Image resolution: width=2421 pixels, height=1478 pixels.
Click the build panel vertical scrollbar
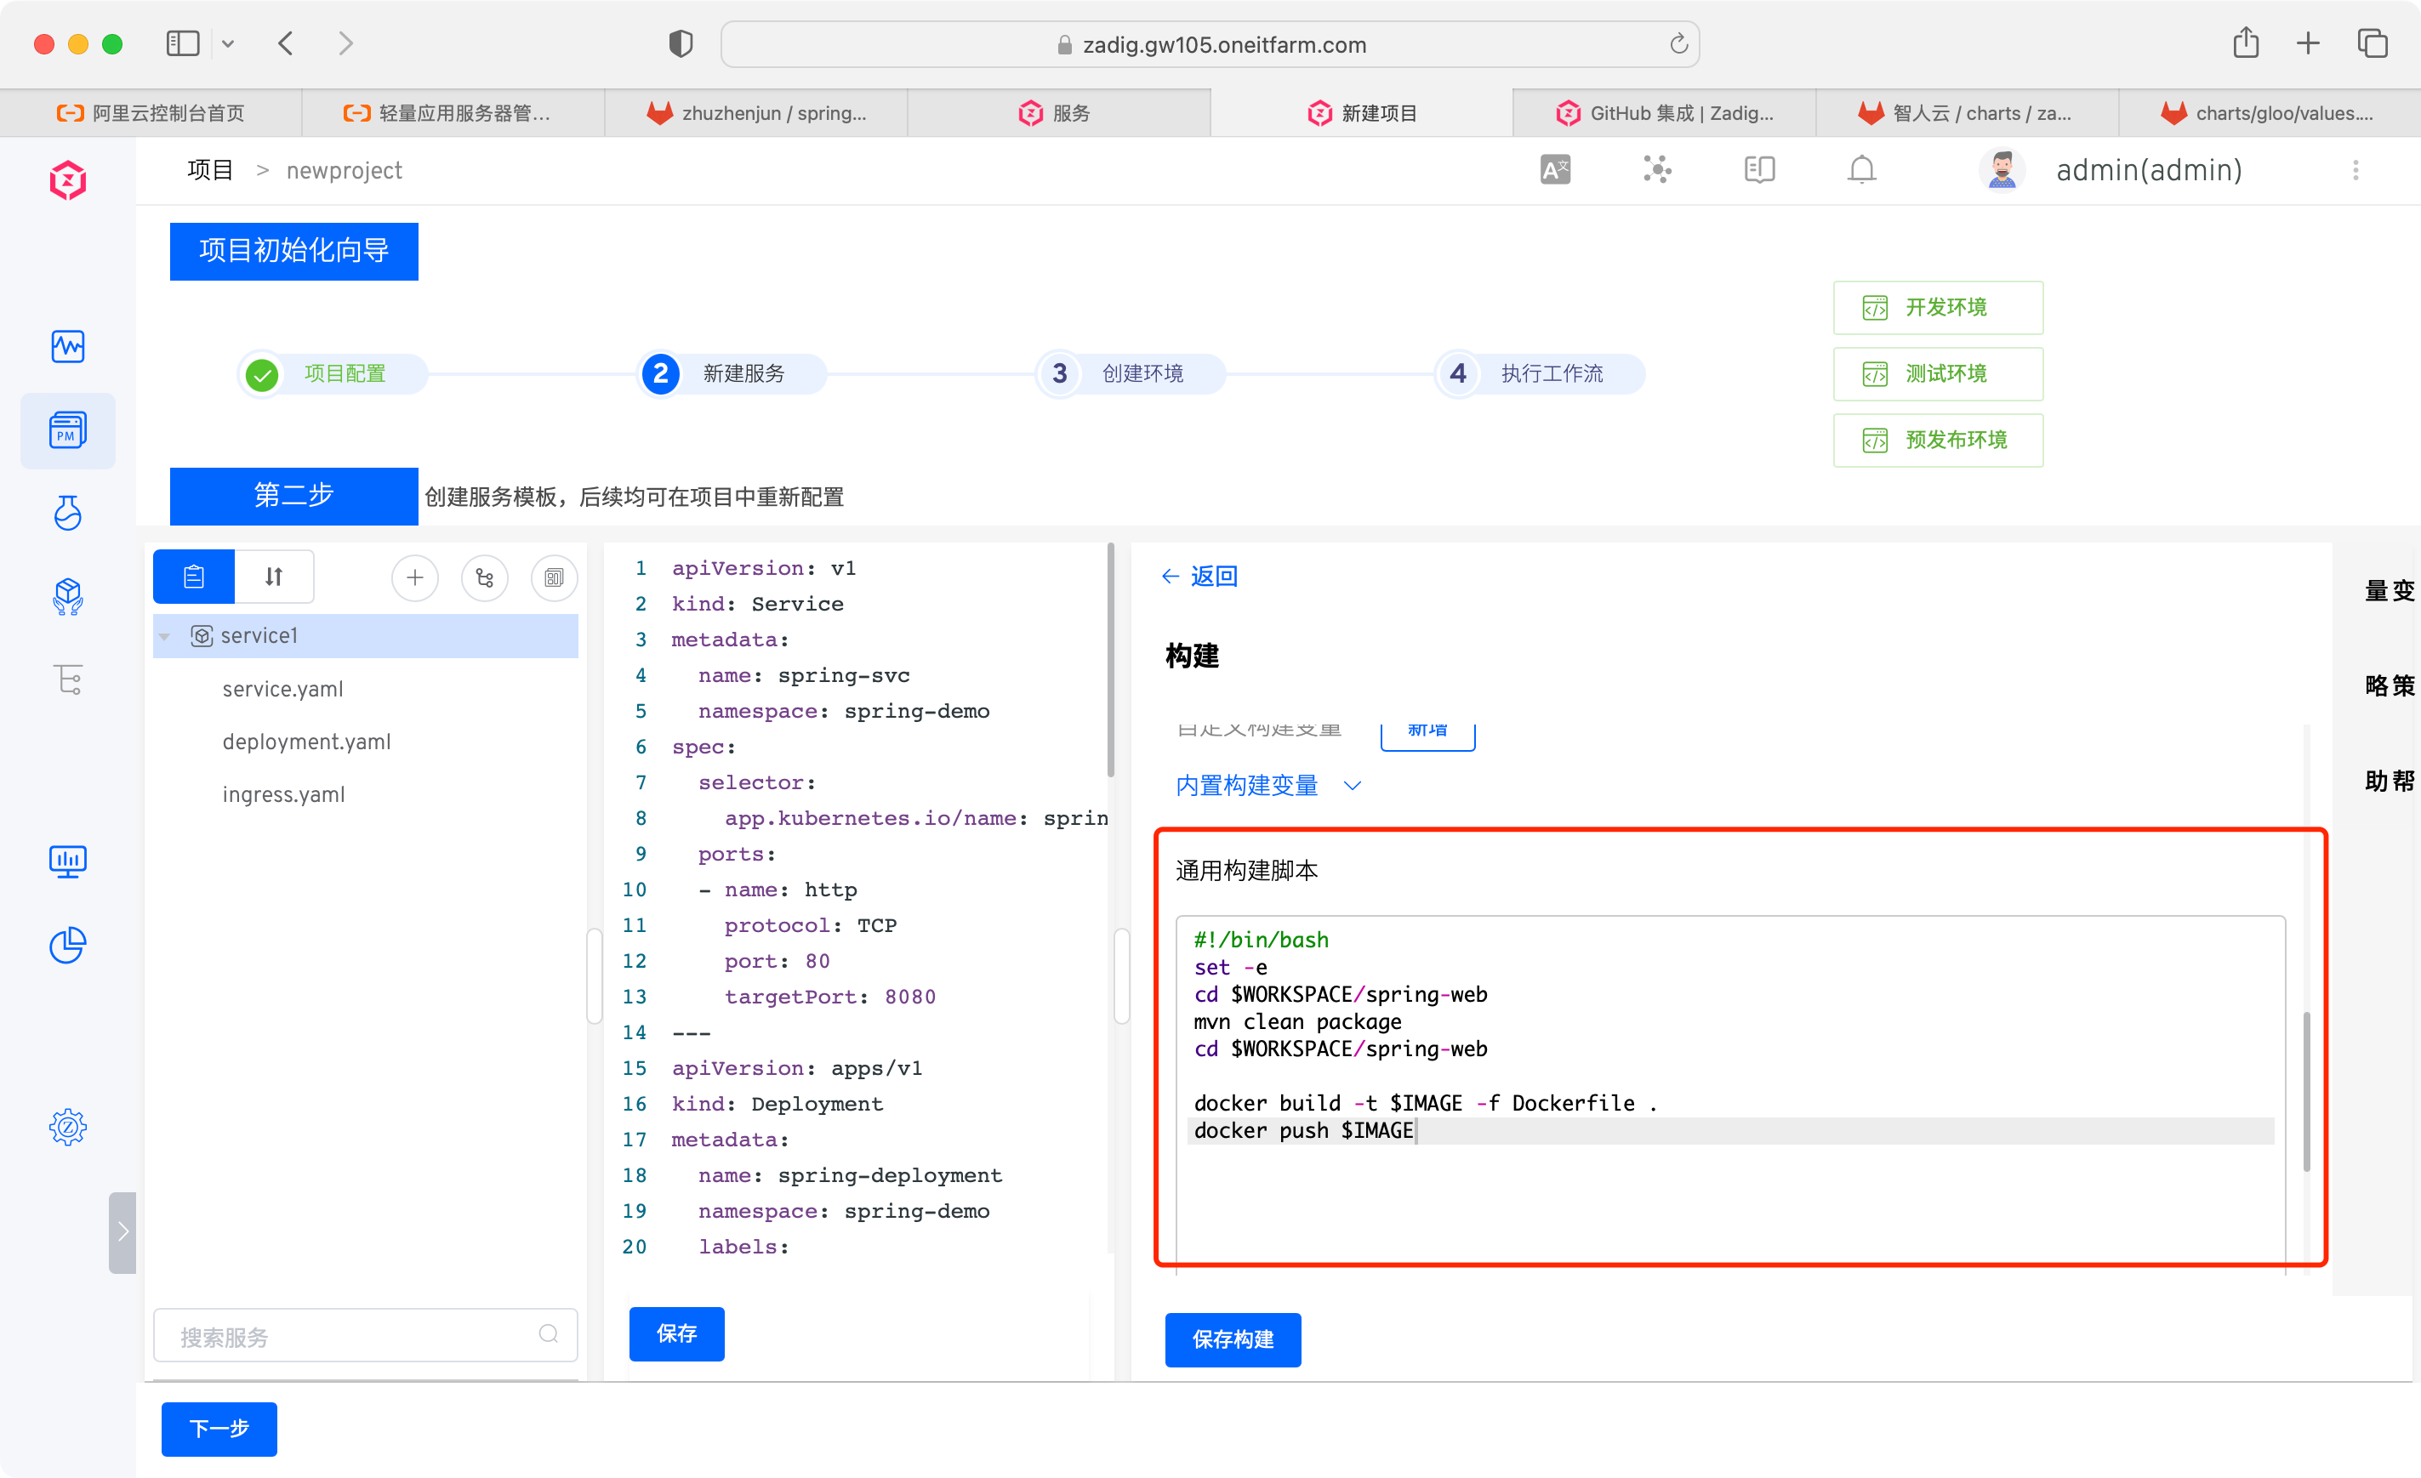(2306, 1090)
